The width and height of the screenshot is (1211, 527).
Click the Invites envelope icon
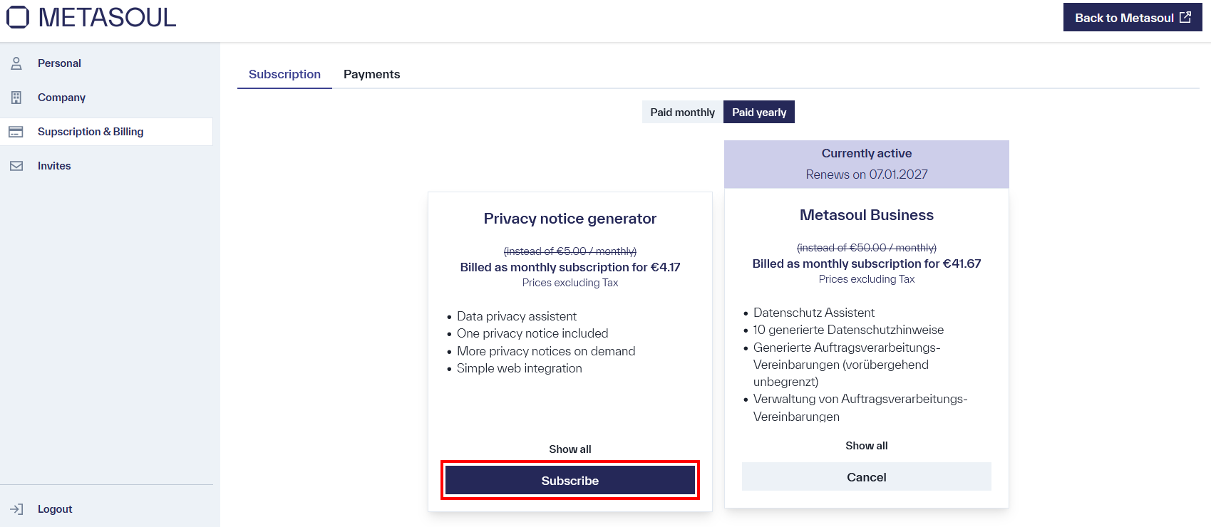point(16,165)
